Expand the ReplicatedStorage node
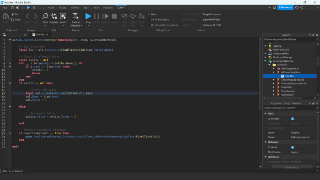This screenshot has height=180, width=320. (x=265, y=57)
